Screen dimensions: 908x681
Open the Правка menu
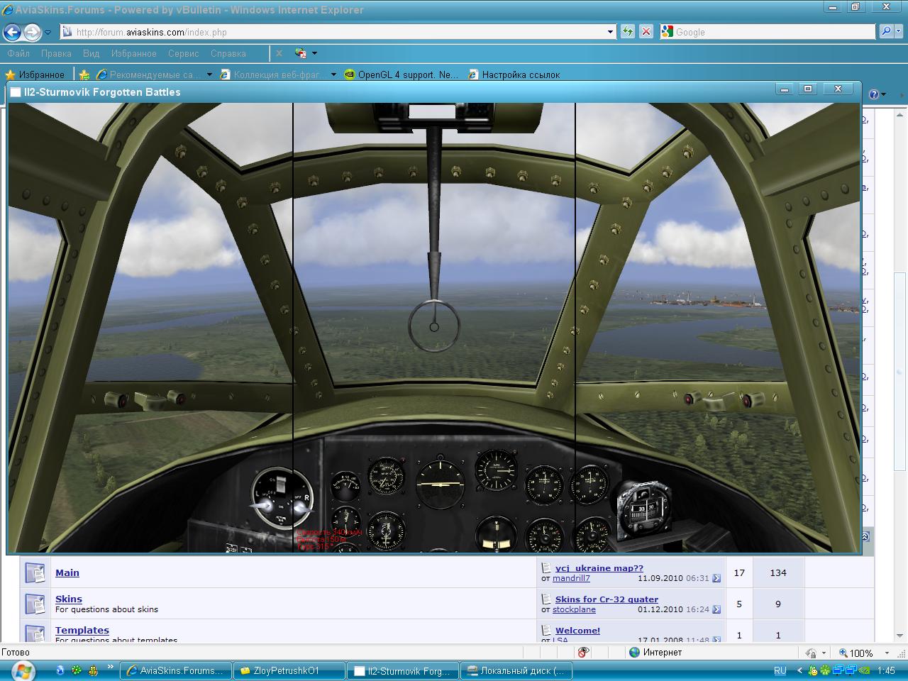tap(56, 53)
